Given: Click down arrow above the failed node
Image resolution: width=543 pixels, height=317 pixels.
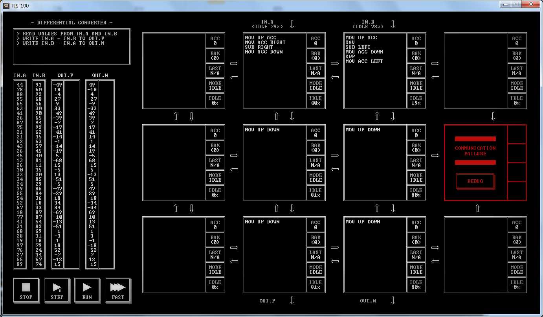Looking at the screenshot, I should (x=493, y=116).
